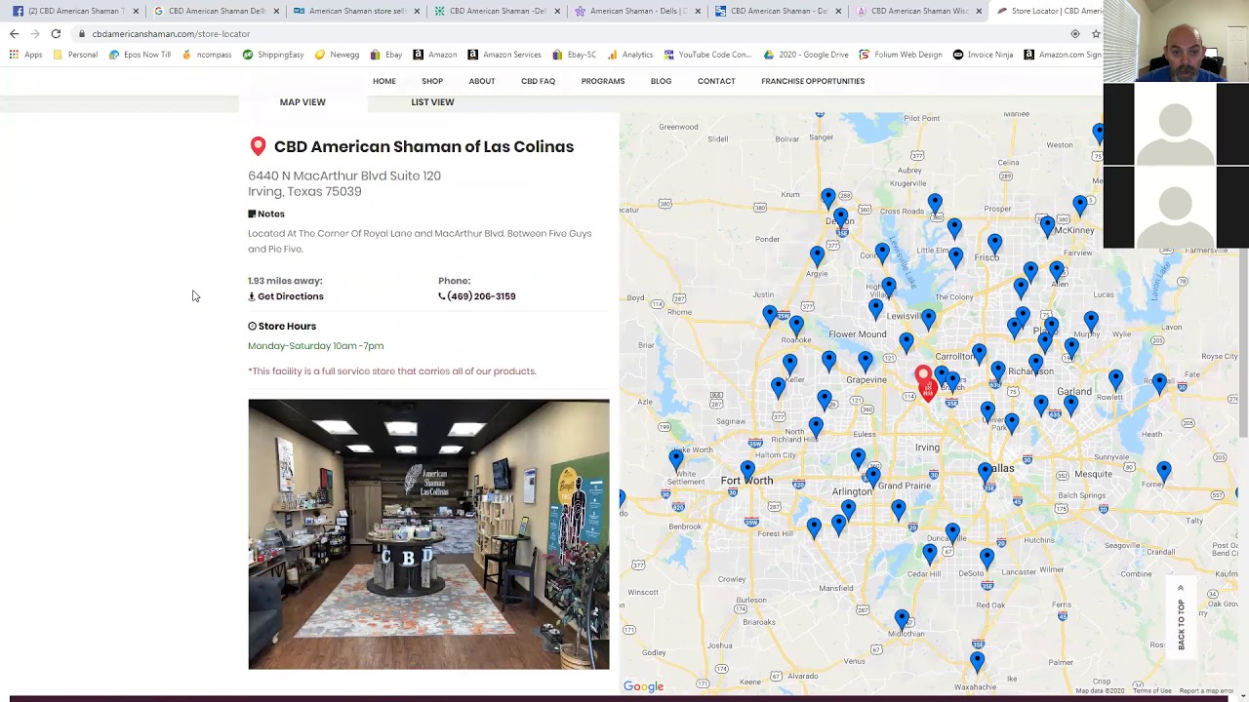Open the Personal bookmarks folder
Screen dimensions: 1249x702
(76, 55)
